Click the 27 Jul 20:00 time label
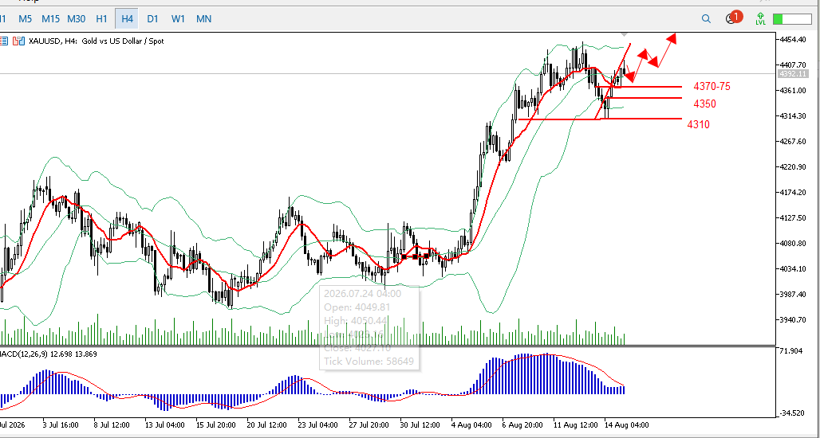Viewport: 820px width, 438px height. coord(369,425)
